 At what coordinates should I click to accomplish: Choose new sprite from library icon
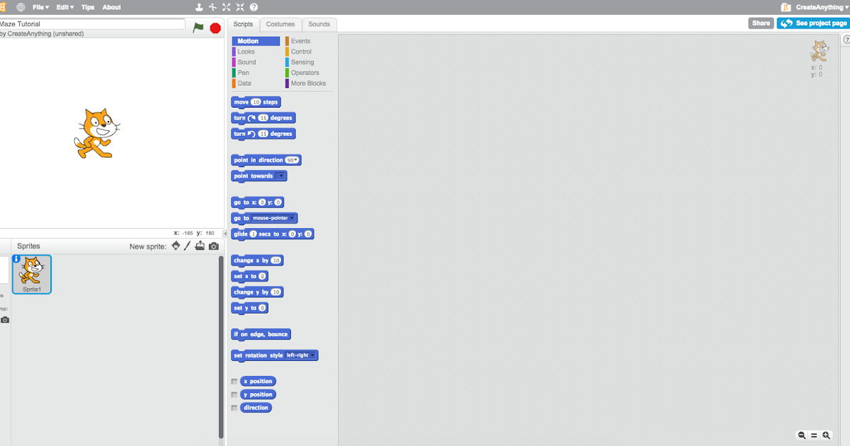click(x=175, y=246)
